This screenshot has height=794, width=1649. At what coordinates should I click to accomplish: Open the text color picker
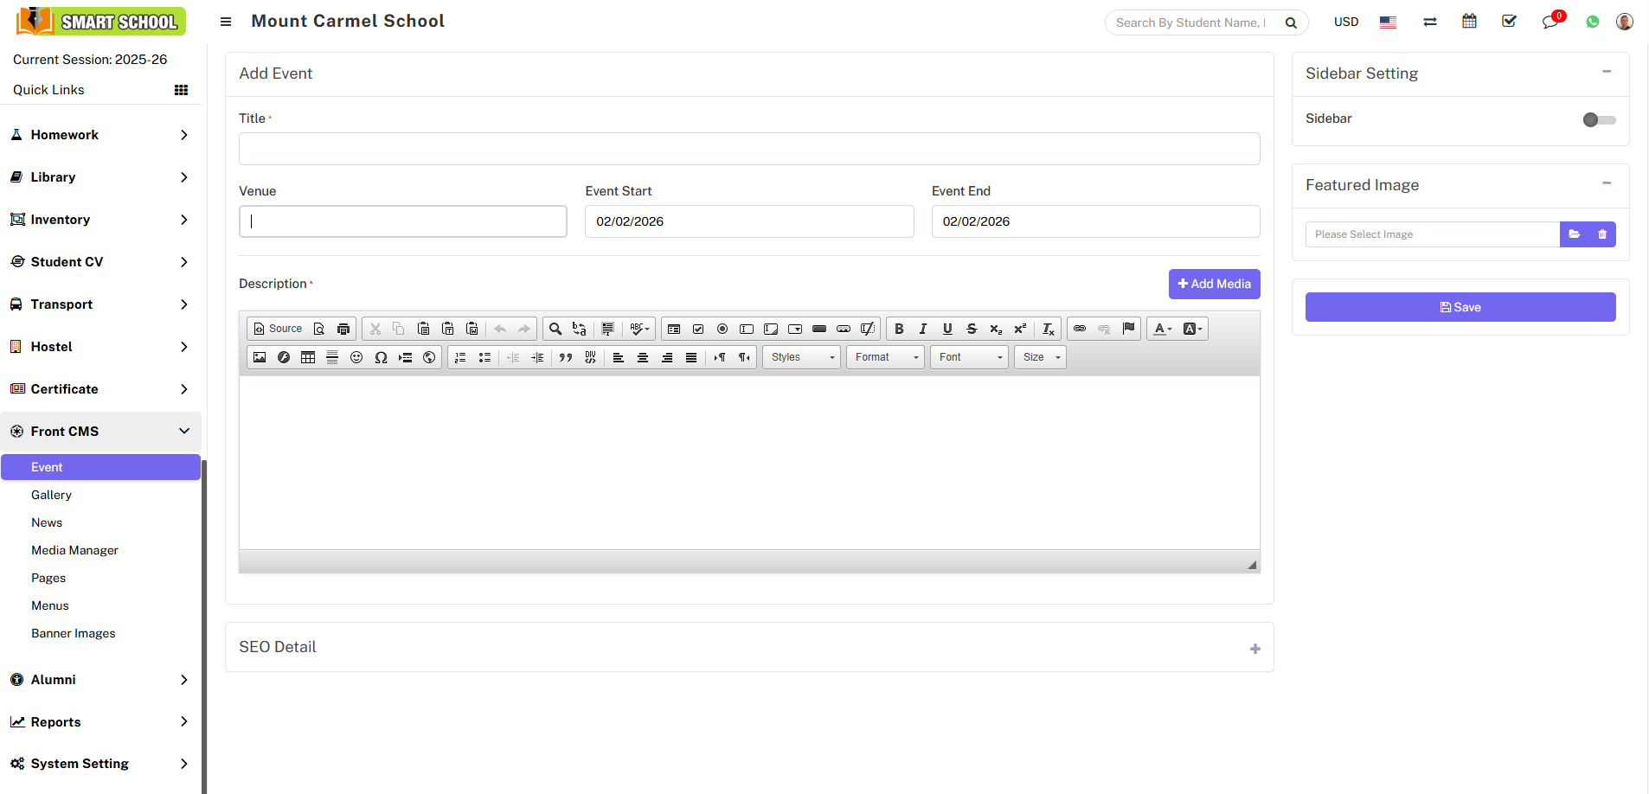tap(1163, 329)
